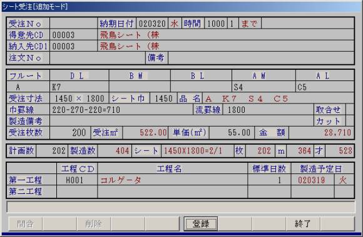Click the 登録 register button
Screen dimensions: 363x237
pos(201,223)
